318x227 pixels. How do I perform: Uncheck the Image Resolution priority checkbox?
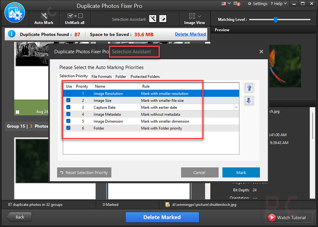pos(68,93)
